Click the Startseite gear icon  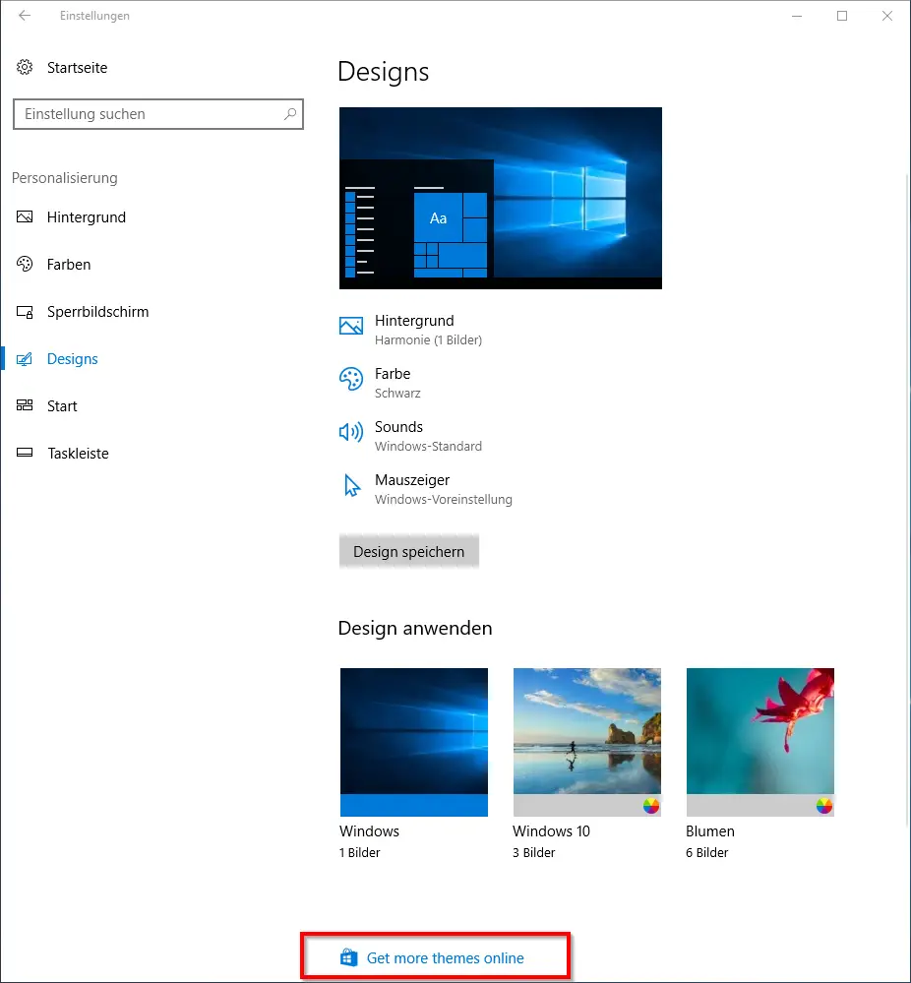[x=25, y=67]
